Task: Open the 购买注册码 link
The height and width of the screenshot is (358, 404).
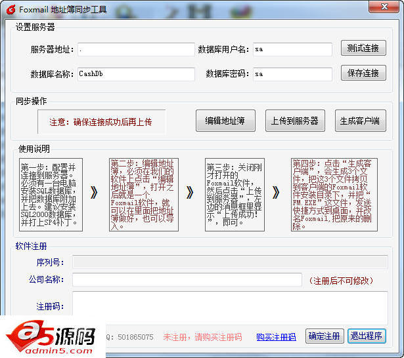Action: [x=276, y=337]
